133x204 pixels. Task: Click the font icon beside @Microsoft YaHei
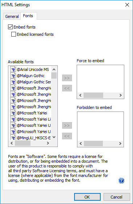pos(13,113)
